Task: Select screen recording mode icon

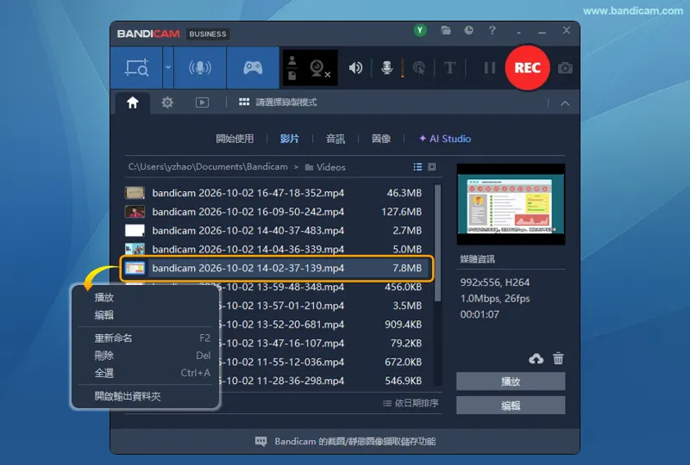Action: (x=137, y=68)
